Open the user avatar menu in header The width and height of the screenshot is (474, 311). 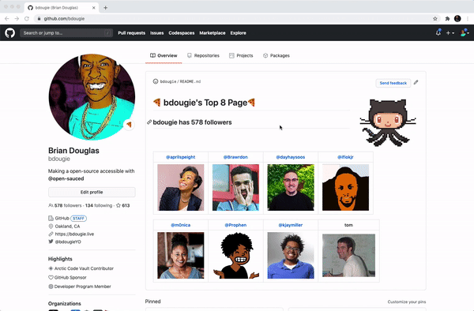tap(465, 32)
